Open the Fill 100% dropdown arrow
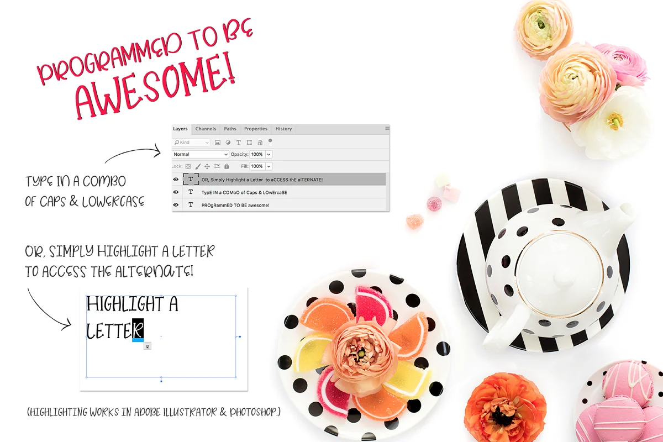The height and width of the screenshot is (442, 663). tap(269, 166)
